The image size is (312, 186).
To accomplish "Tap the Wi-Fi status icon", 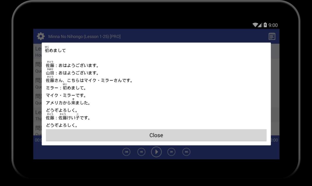I will click(x=256, y=25).
